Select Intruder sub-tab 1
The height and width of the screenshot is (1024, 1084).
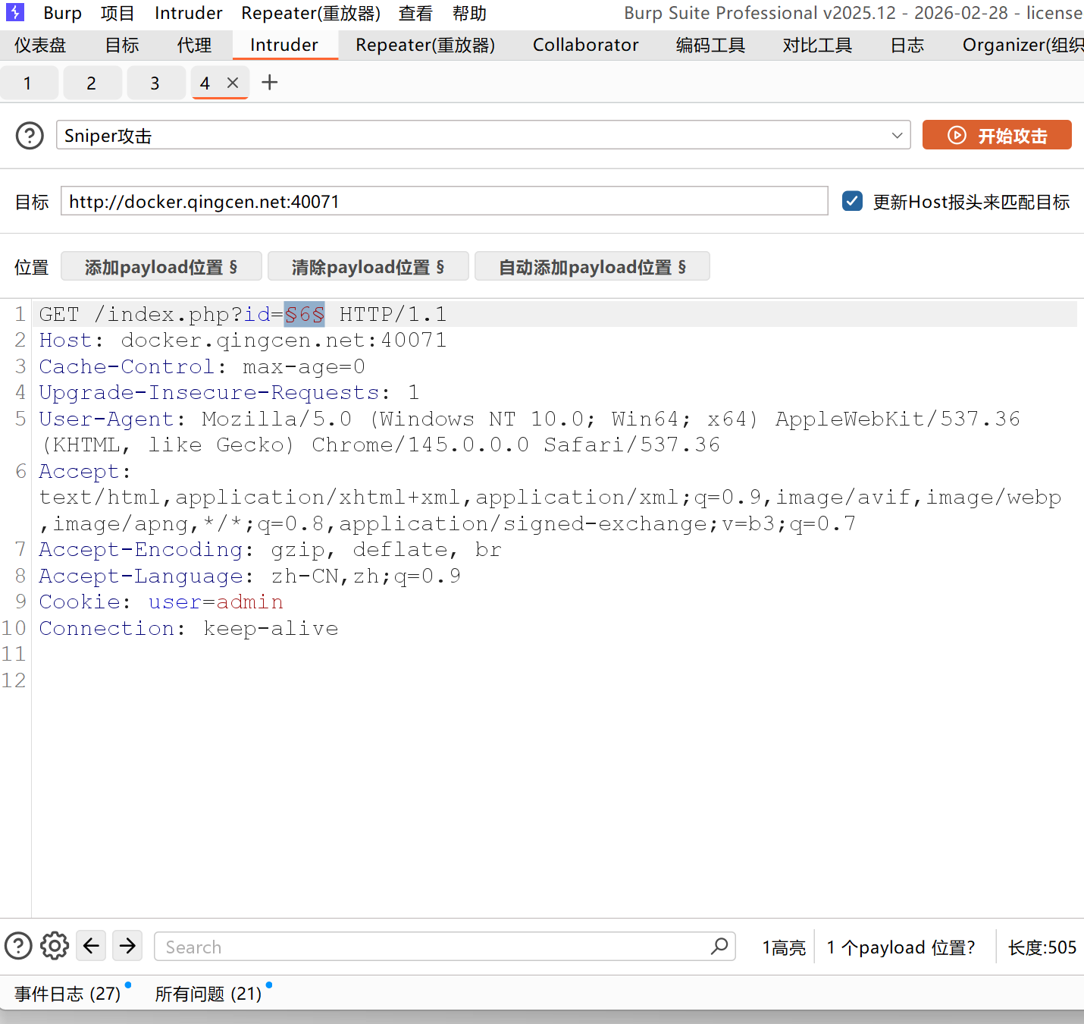28,83
